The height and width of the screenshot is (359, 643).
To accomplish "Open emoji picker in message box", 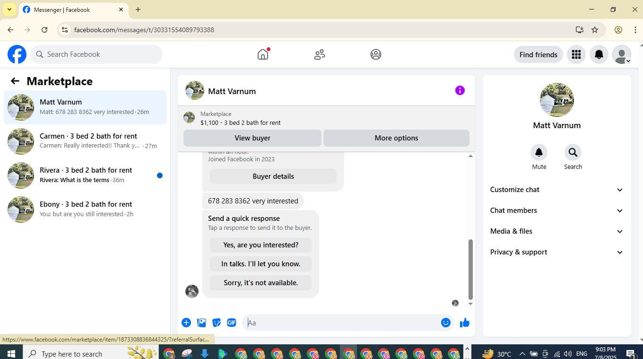I will (x=445, y=323).
